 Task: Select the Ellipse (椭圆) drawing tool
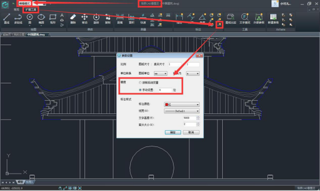pyautogui.click(x=41, y=19)
